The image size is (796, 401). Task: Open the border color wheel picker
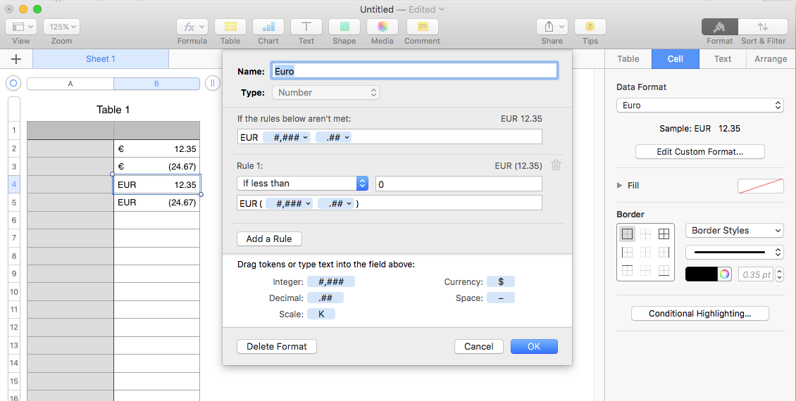[x=724, y=274]
